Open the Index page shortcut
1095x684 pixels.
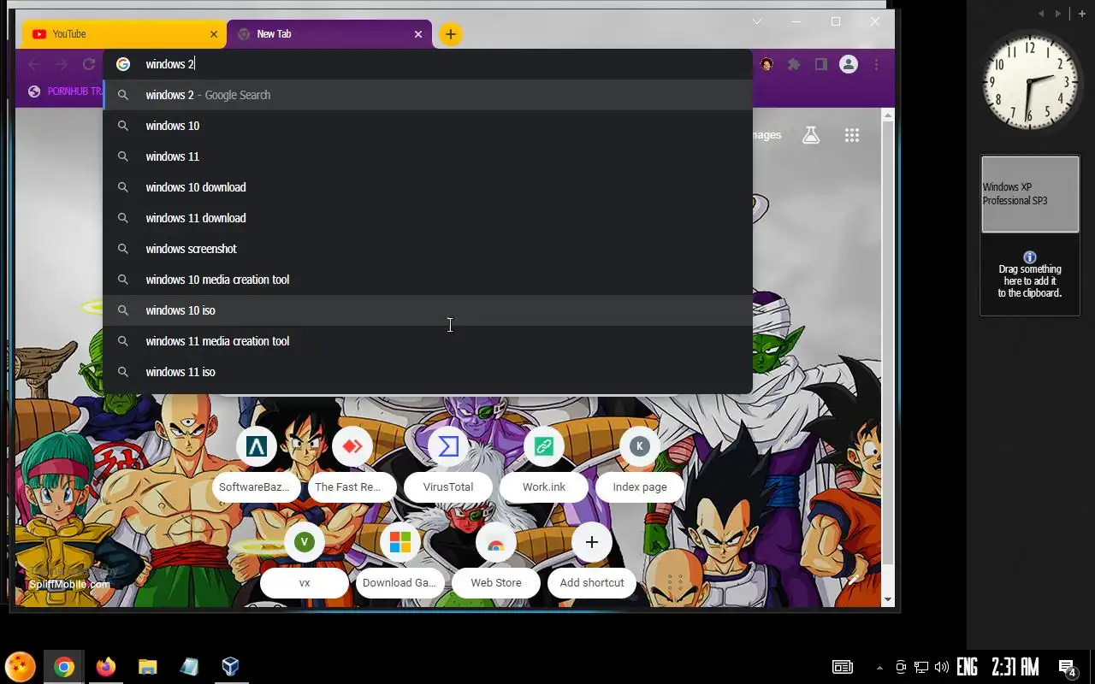point(640,466)
